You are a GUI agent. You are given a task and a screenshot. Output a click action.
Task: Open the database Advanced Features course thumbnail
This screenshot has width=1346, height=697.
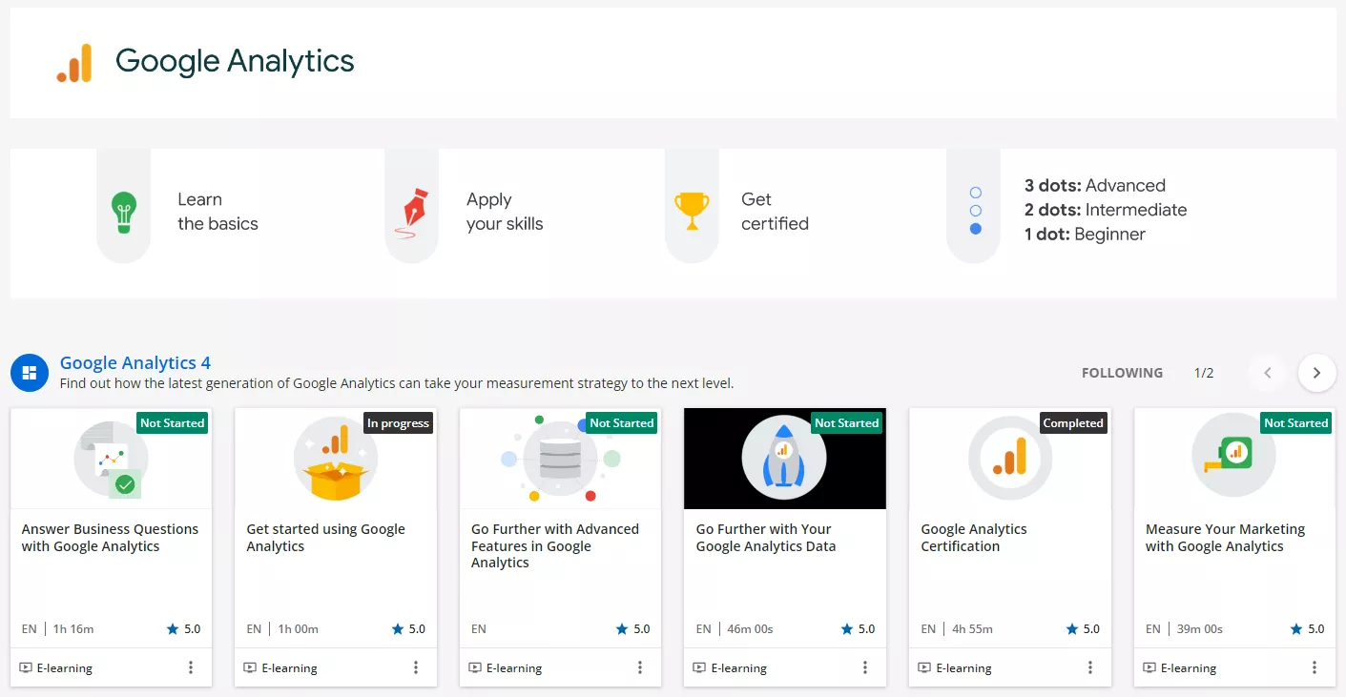[561, 459]
